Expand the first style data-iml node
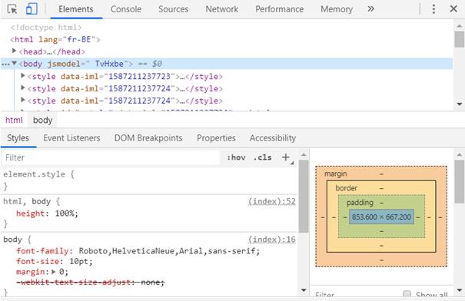 pyautogui.click(x=23, y=76)
